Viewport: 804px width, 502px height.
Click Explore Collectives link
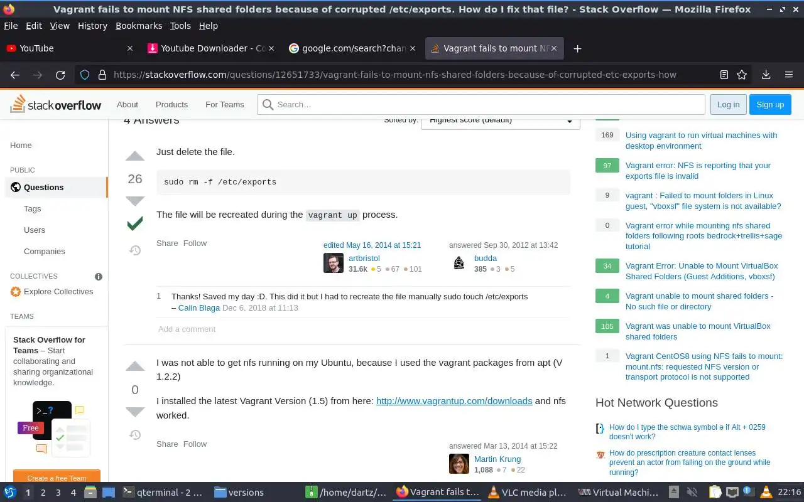58,291
